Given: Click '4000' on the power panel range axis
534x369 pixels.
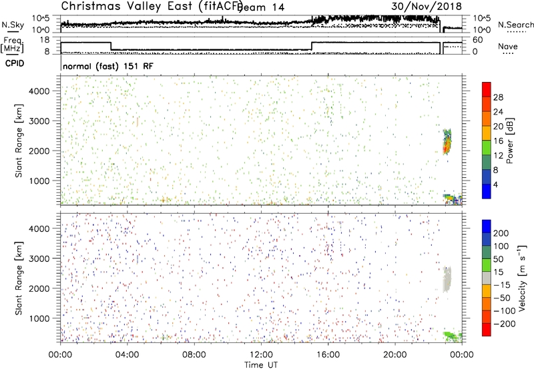Looking at the screenshot, I should [x=39, y=91].
